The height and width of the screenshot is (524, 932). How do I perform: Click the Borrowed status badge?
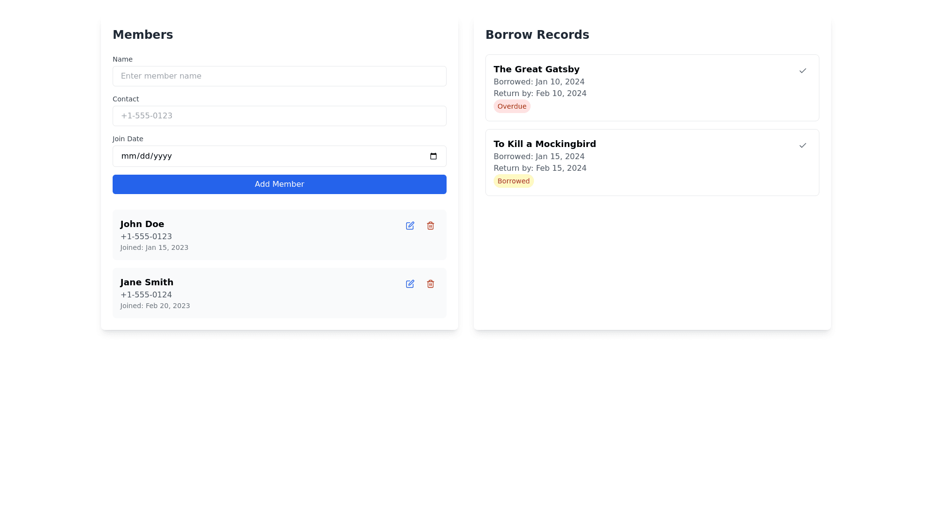click(x=513, y=181)
